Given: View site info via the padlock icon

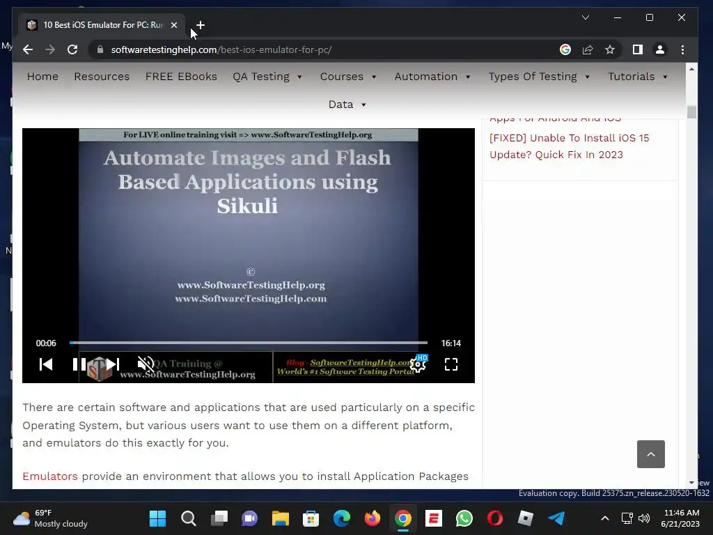Looking at the screenshot, I should 100,49.
